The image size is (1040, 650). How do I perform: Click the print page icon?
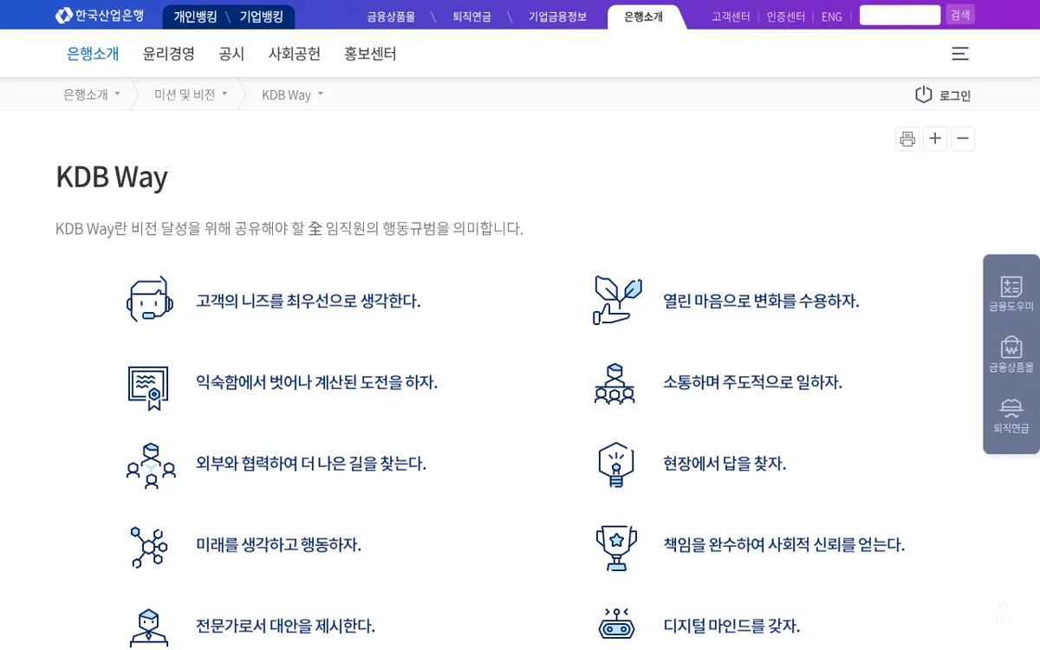(907, 139)
